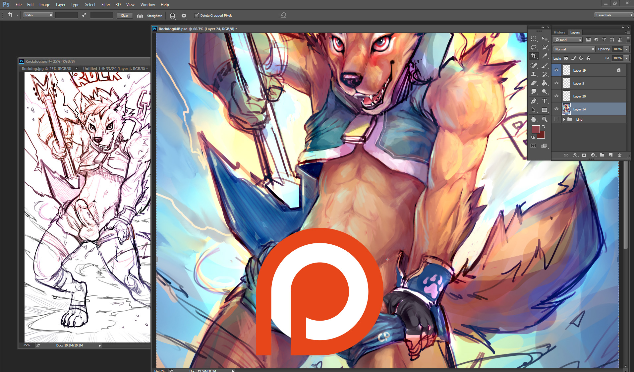
Task: Open the Opacity slider dropdown arrow
Action: 626,49
